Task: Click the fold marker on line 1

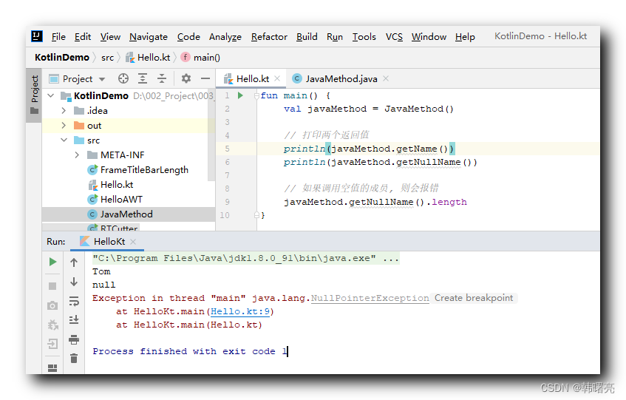Action: (256, 96)
